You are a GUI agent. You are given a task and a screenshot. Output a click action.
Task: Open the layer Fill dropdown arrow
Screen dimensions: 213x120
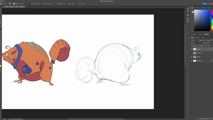click(x=211, y=46)
